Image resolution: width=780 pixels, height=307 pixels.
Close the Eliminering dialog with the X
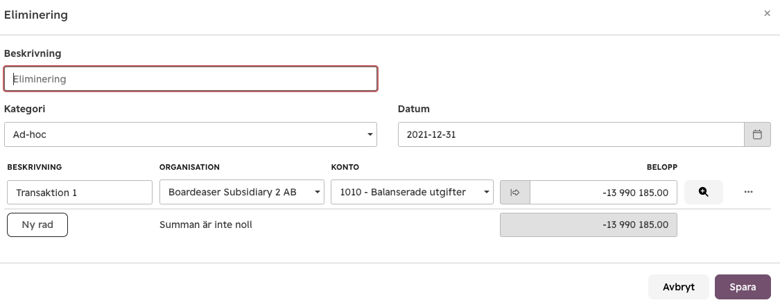click(x=767, y=13)
